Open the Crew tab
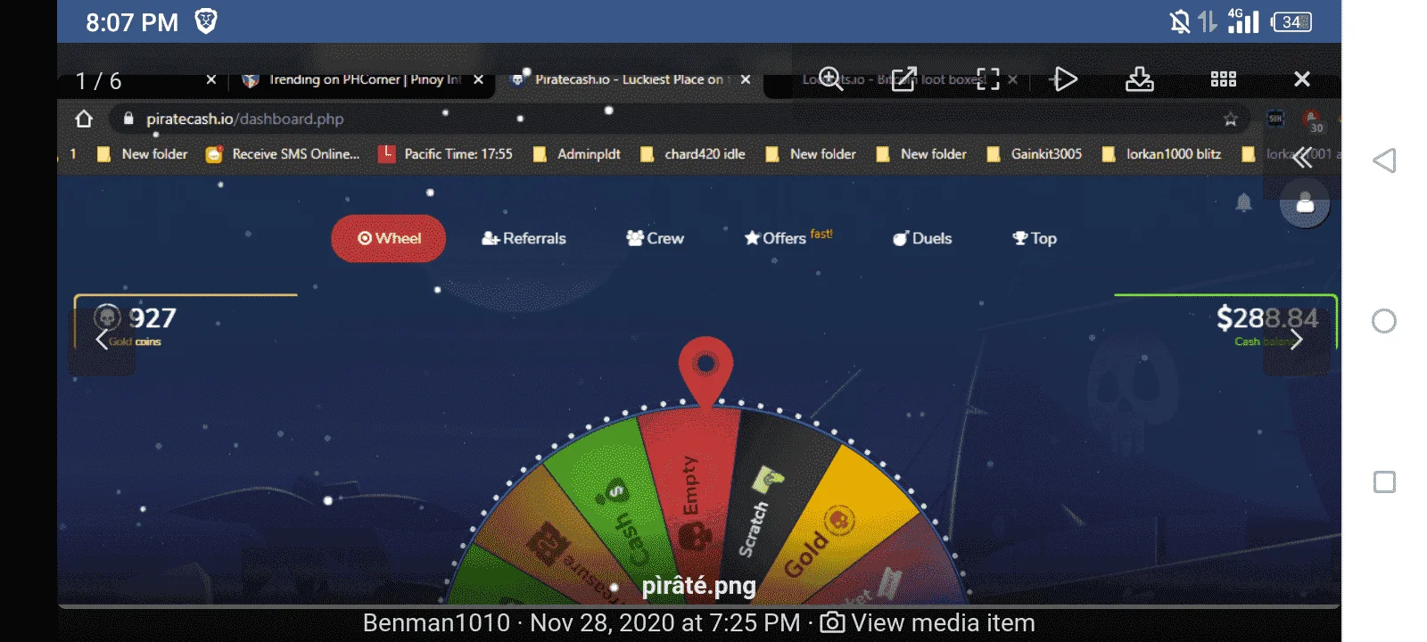Screen dimensions: 1427x642 [x=655, y=238]
